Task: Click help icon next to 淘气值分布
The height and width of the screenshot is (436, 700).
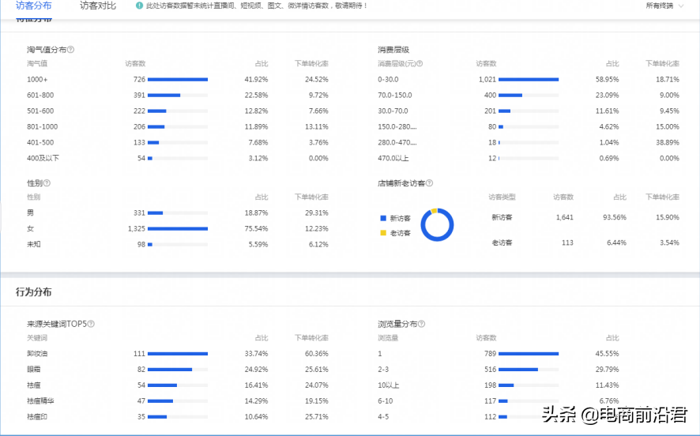Action: [x=70, y=50]
